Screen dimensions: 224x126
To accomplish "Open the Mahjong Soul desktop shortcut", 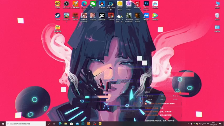I will [84, 17].
